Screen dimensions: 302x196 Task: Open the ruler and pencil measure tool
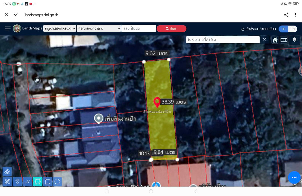(x=7, y=182)
